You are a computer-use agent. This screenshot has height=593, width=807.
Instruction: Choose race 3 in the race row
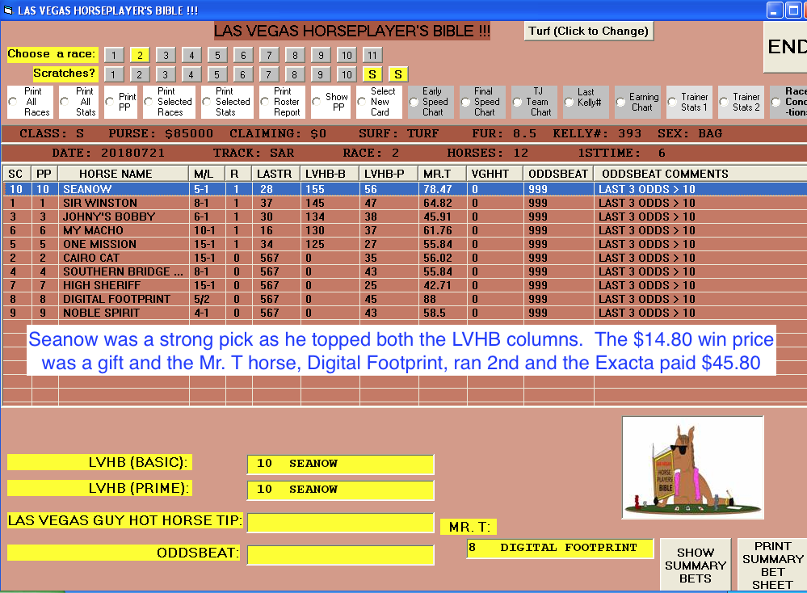166,55
